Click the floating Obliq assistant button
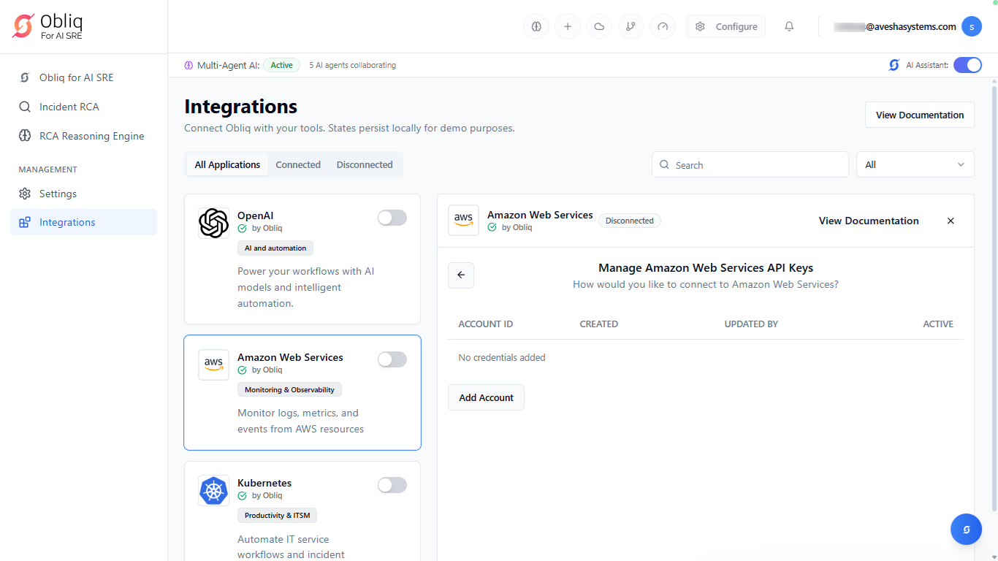998x561 pixels. tap(966, 530)
